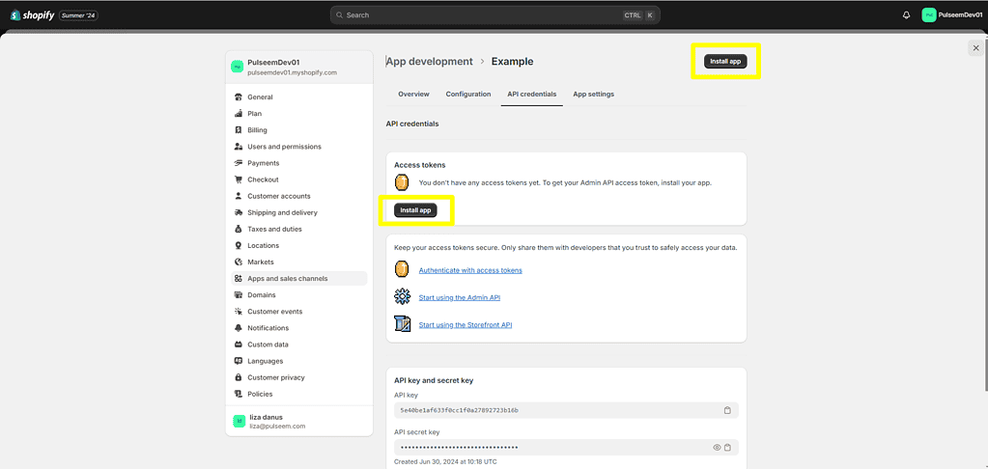Click the Locations pin icon

click(239, 245)
